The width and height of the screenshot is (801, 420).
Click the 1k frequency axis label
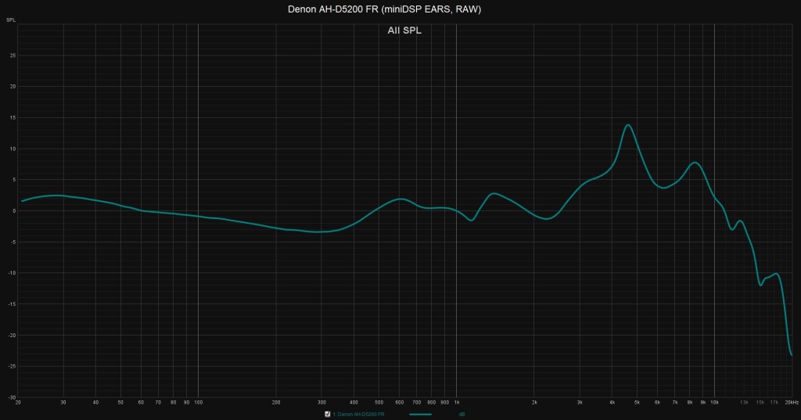[x=456, y=402]
